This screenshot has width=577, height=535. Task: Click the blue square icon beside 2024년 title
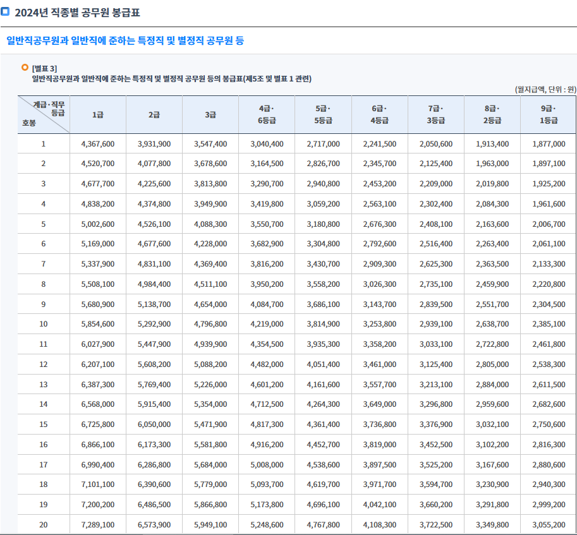pos(5,11)
